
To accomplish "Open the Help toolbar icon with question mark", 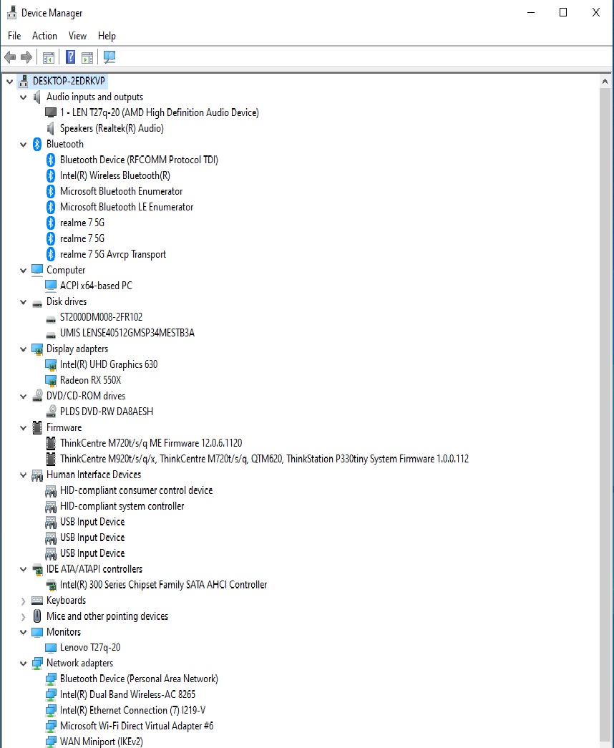I will click(x=70, y=57).
